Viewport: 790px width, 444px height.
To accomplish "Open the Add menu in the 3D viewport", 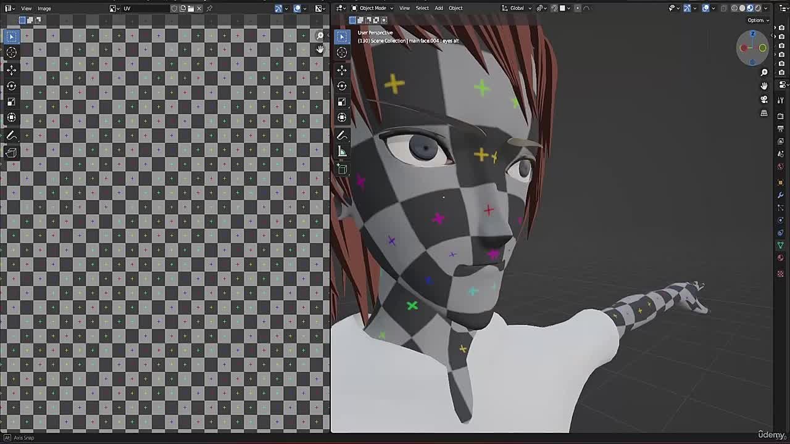I will (438, 8).
